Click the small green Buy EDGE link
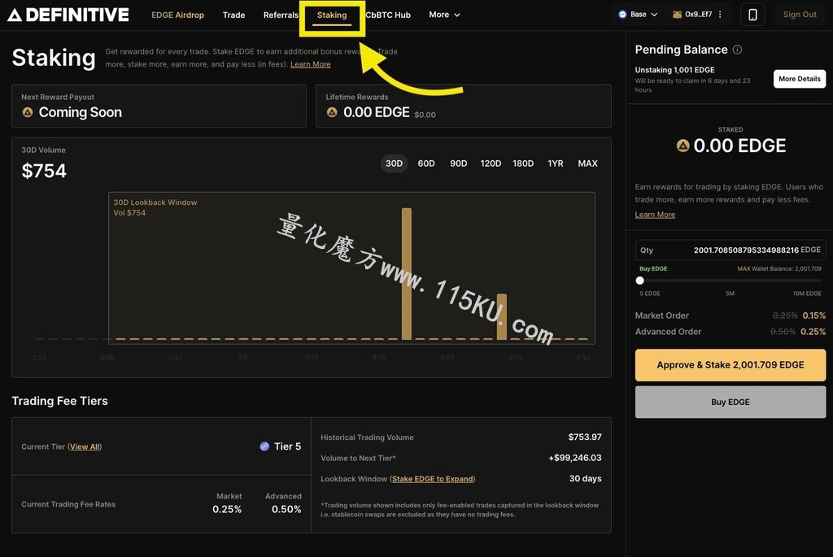Viewport: 833px width, 557px height. click(x=653, y=268)
